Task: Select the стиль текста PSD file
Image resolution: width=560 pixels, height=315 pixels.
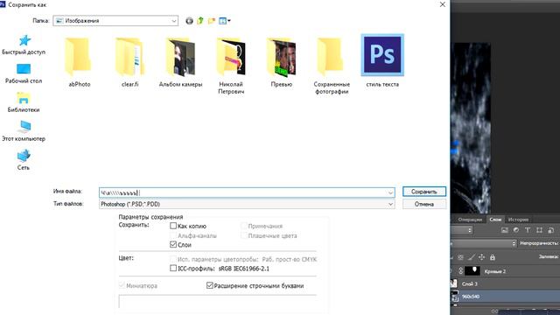Action: pos(382,61)
